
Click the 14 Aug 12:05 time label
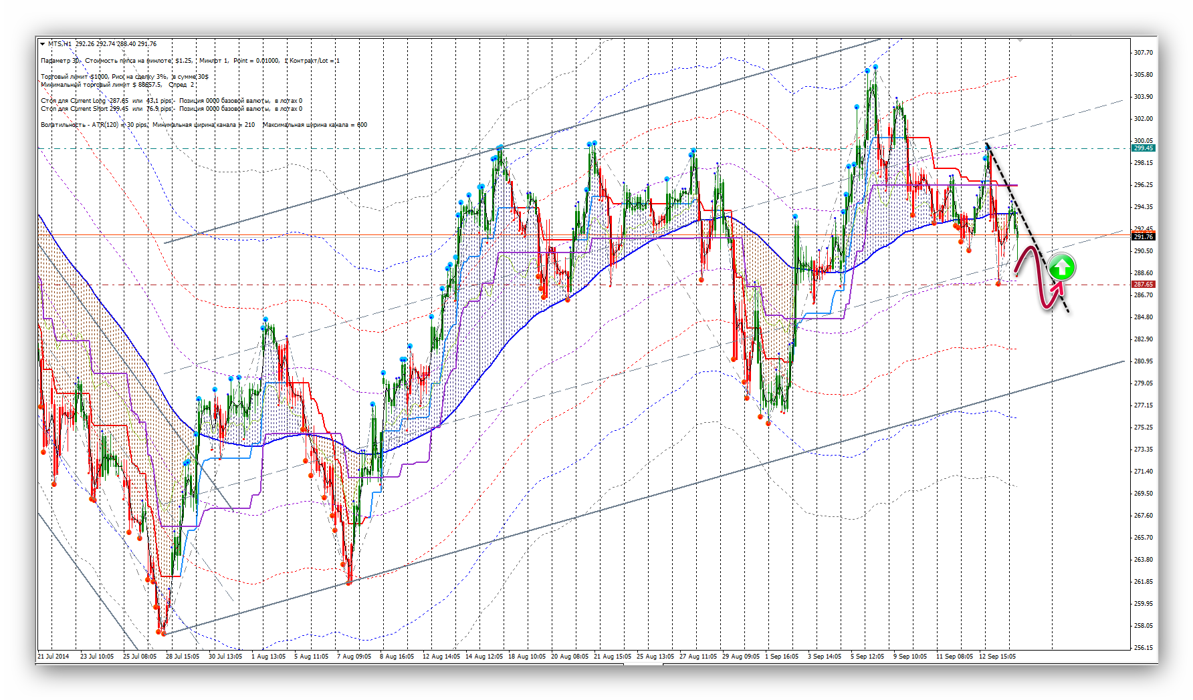click(x=484, y=657)
